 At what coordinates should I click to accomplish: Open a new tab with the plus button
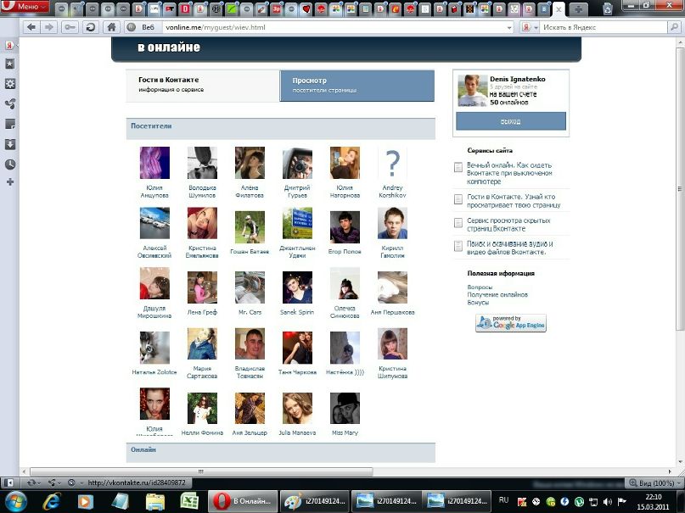click(x=577, y=9)
